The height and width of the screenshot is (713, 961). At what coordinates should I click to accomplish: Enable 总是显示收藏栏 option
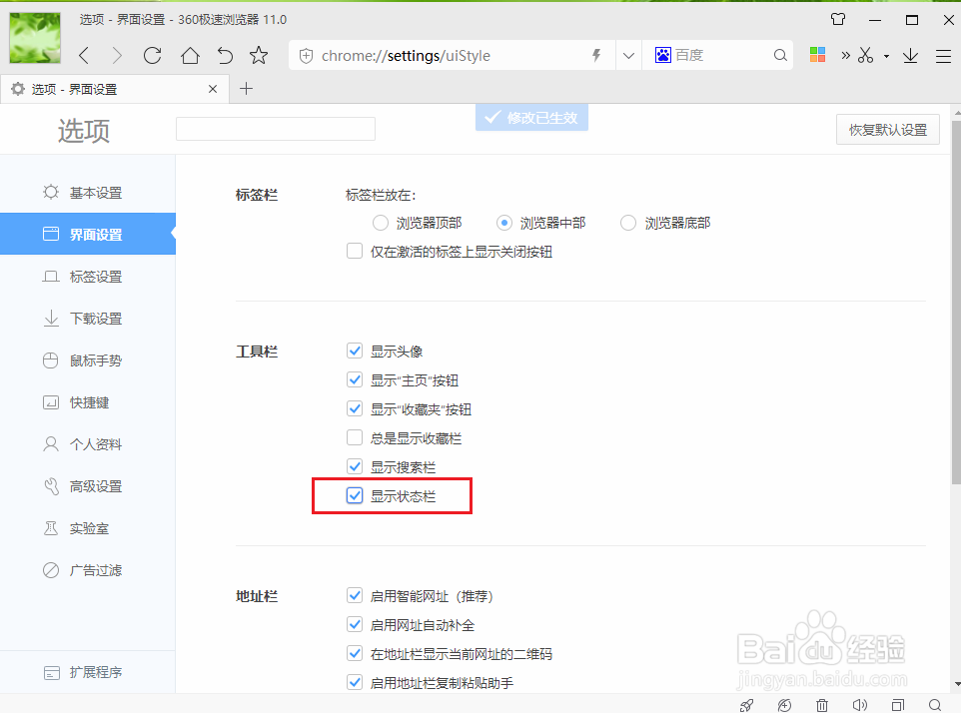click(355, 436)
